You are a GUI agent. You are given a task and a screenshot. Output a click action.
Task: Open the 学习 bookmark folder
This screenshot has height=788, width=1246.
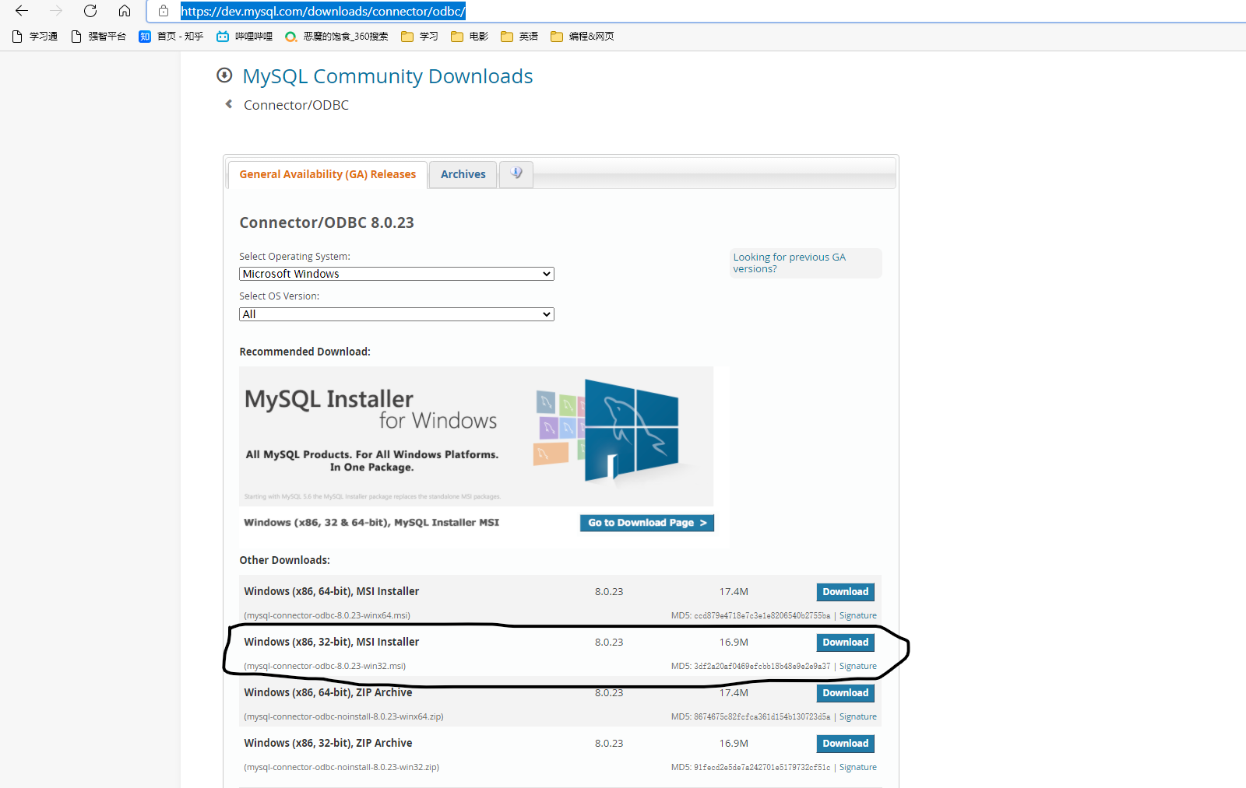coord(420,37)
